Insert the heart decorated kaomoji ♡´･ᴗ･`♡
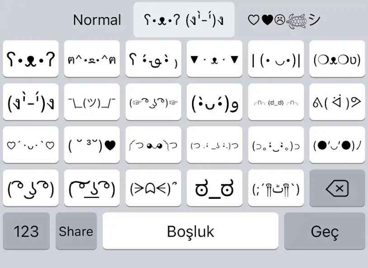Screen dimensions: 368x268 (30, 145)
